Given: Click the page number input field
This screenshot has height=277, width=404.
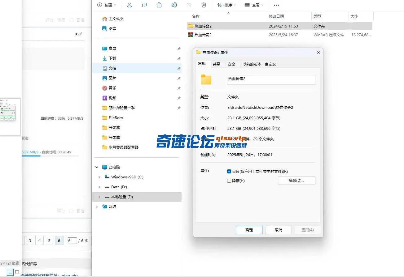Looking at the screenshot, I should tap(72, 241).
